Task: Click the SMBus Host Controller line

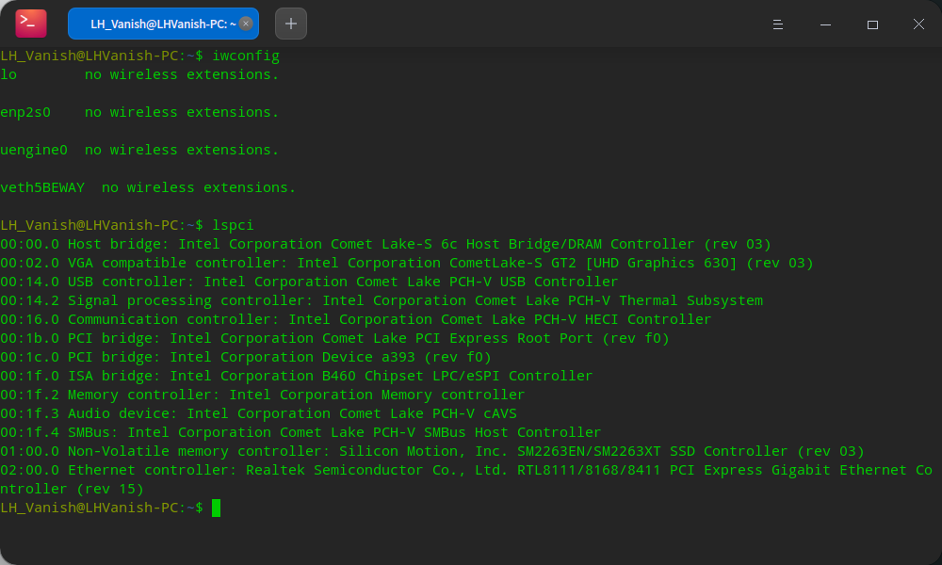Action: (300, 432)
